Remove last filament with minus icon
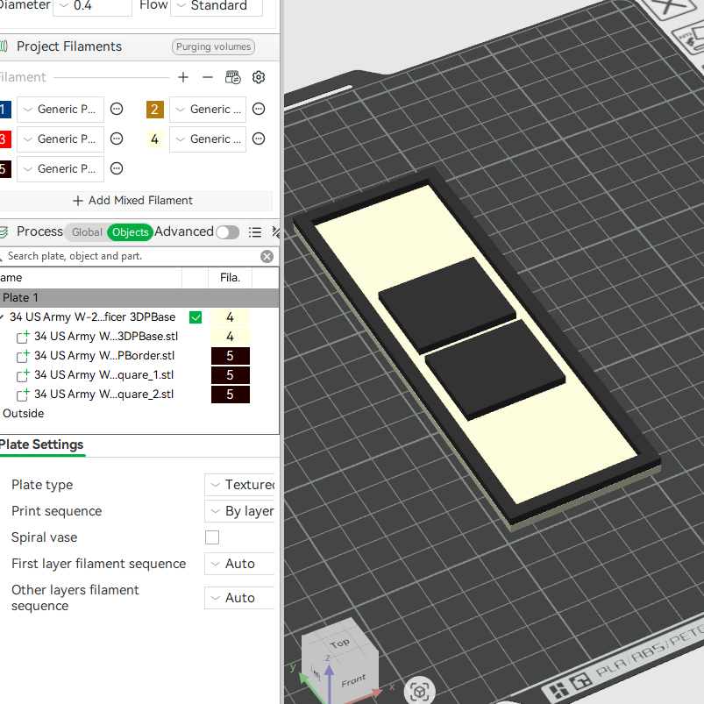Viewport: 704px width, 704px height. pos(208,77)
